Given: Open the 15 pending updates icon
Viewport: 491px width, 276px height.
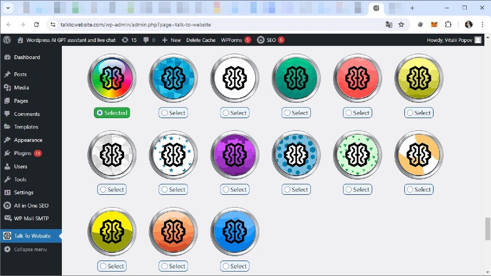Looking at the screenshot, I should 129,40.
